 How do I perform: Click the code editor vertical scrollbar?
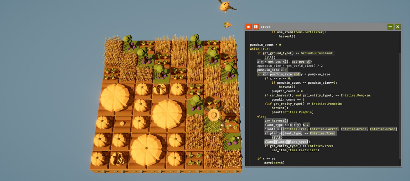(x=400, y=106)
